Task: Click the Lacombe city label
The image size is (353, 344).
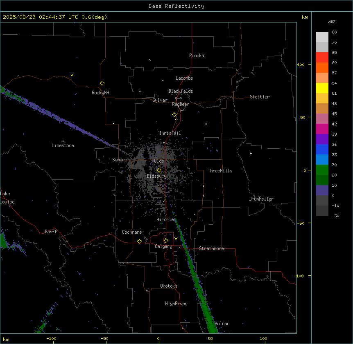Action: click(x=184, y=78)
